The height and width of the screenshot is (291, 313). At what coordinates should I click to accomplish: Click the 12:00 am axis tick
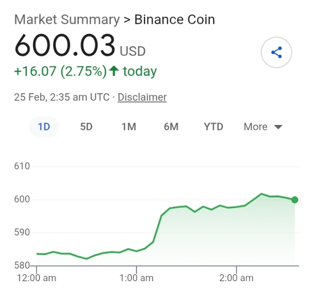pyautogui.click(x=36, y=278)
